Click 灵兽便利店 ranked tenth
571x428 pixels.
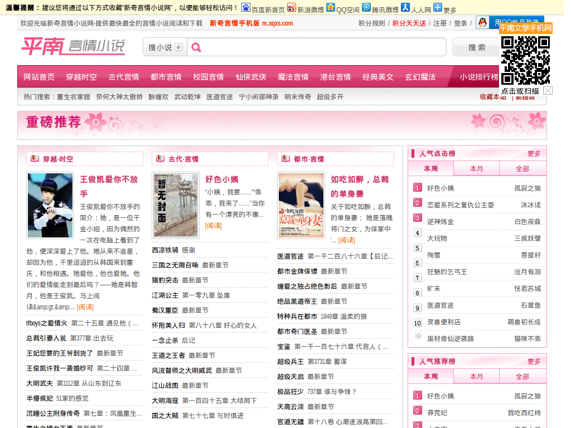[443, 322]
